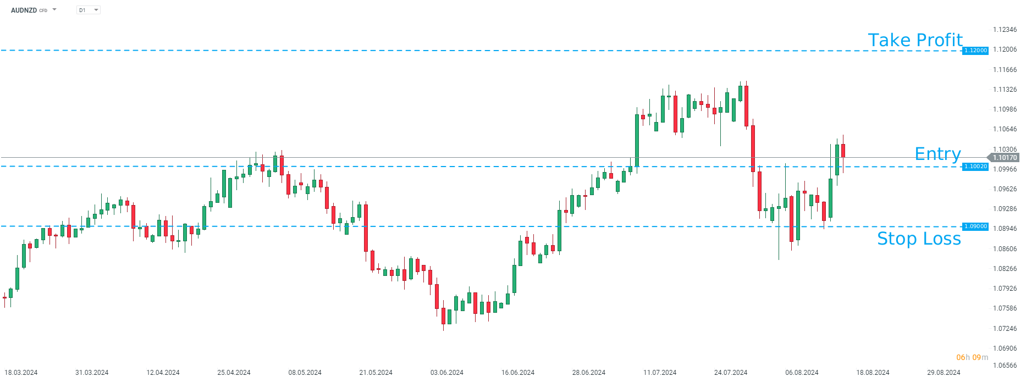1026x382 pixels.
Task: Click the 11.07.2024 date on the time axis
Action: pos(660,373)
